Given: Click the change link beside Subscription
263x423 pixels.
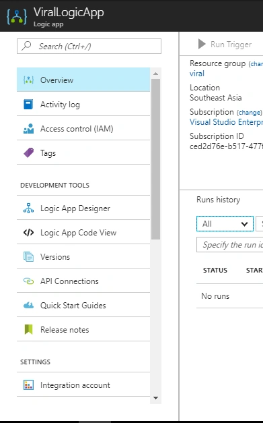Looking at the screenshot, I should 249,112.
